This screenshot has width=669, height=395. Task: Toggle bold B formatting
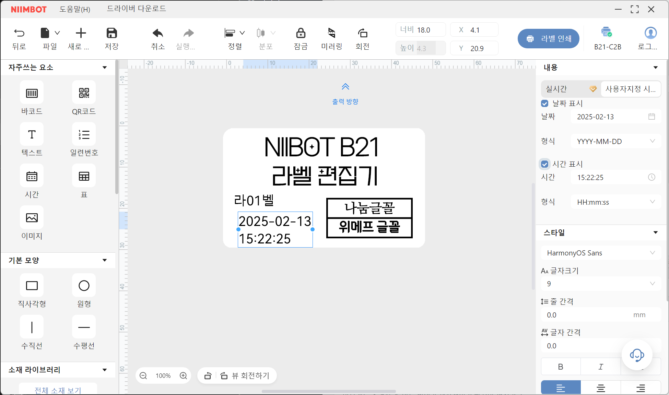(x=561, y=367)
